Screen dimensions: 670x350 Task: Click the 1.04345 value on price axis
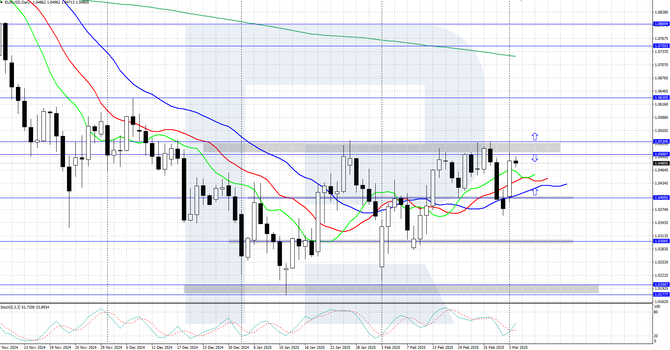pos(662,183)
